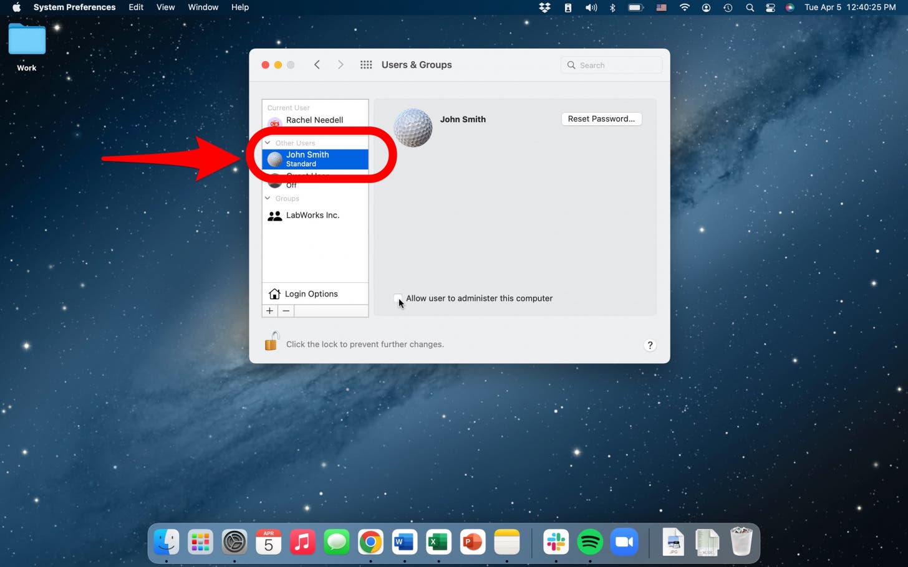Select Rachel Needell current user

click(315, 120)
